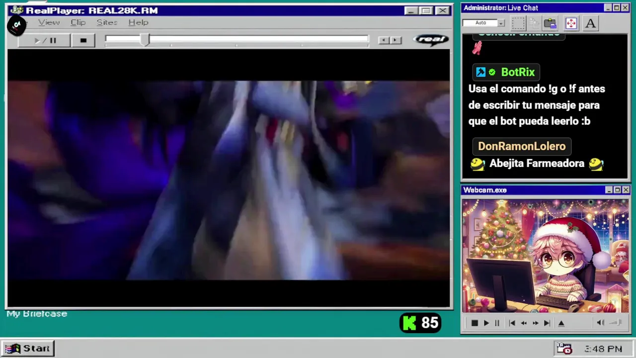Click the RealPlayer video display area

point(229,179)
